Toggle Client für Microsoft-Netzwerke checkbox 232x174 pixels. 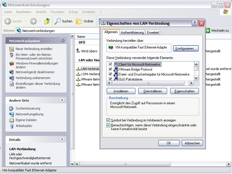coord(110,64)
